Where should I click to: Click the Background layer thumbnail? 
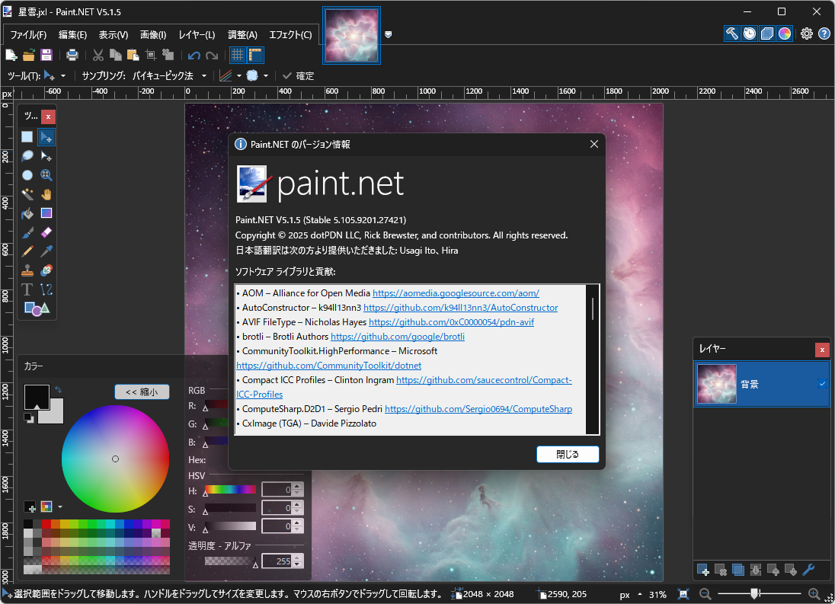pos(716,385)
